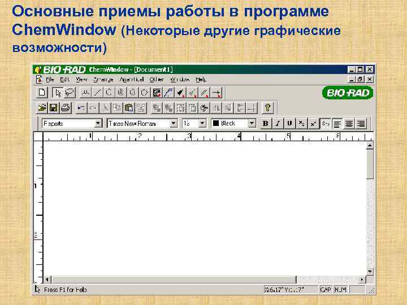Click the vertical scrollbar down arrow
The width and height of the screenshot is (407, 305).
[x=370, y=272]
